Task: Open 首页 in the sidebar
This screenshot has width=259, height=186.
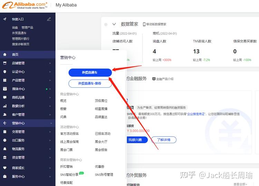Action: [x=15, y=55]
